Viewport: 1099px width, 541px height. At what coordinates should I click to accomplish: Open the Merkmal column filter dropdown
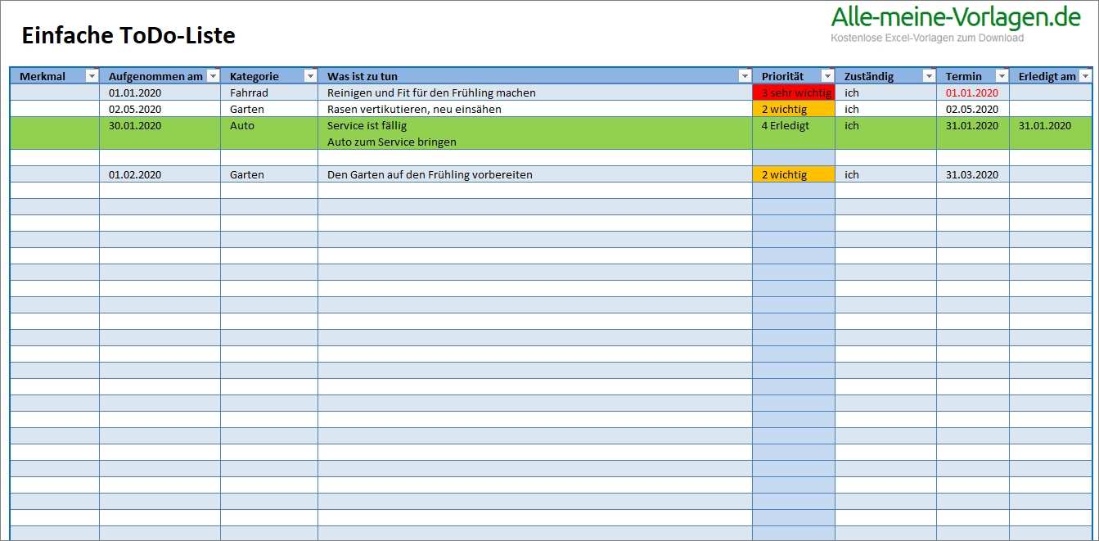click(92, 76)
